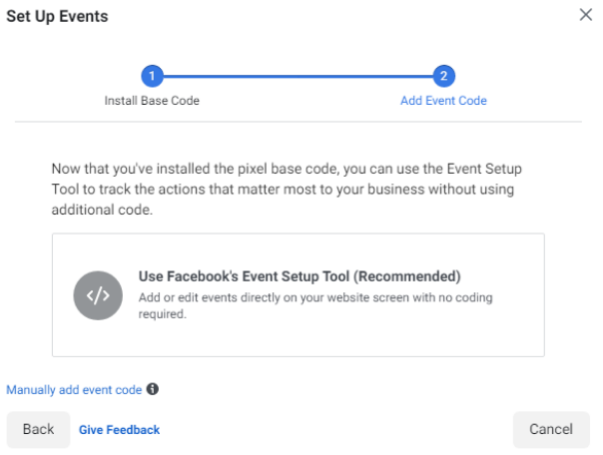Close the Set Up Events dialog
This screenshot has height=455, width=603.
coord(586,14)
